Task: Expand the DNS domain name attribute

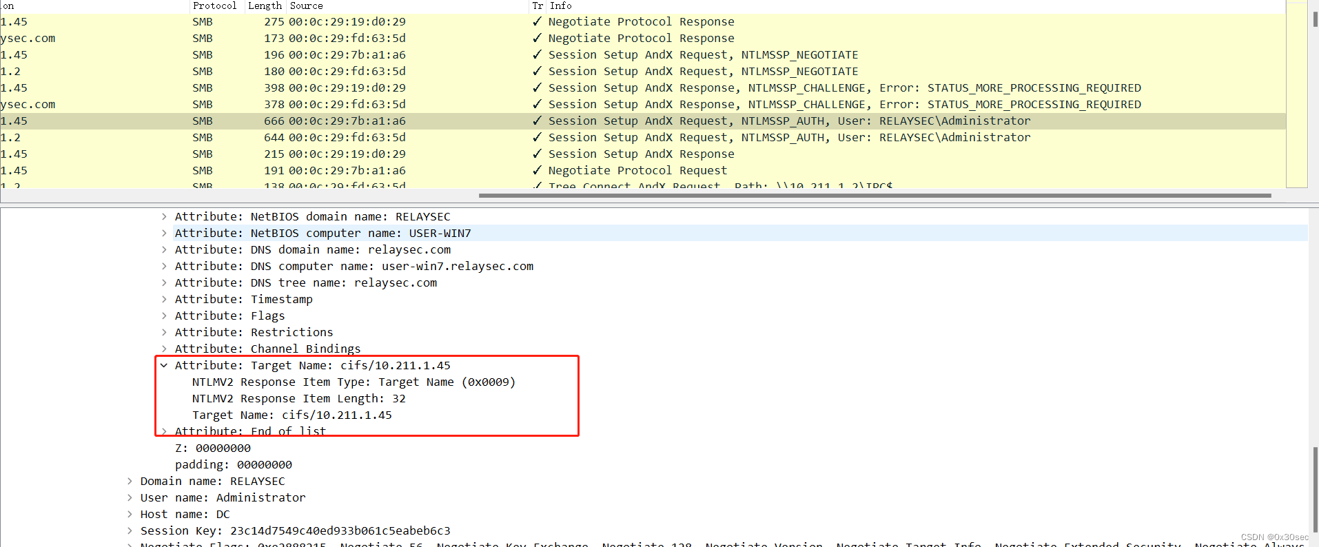Action: (164, 249)
